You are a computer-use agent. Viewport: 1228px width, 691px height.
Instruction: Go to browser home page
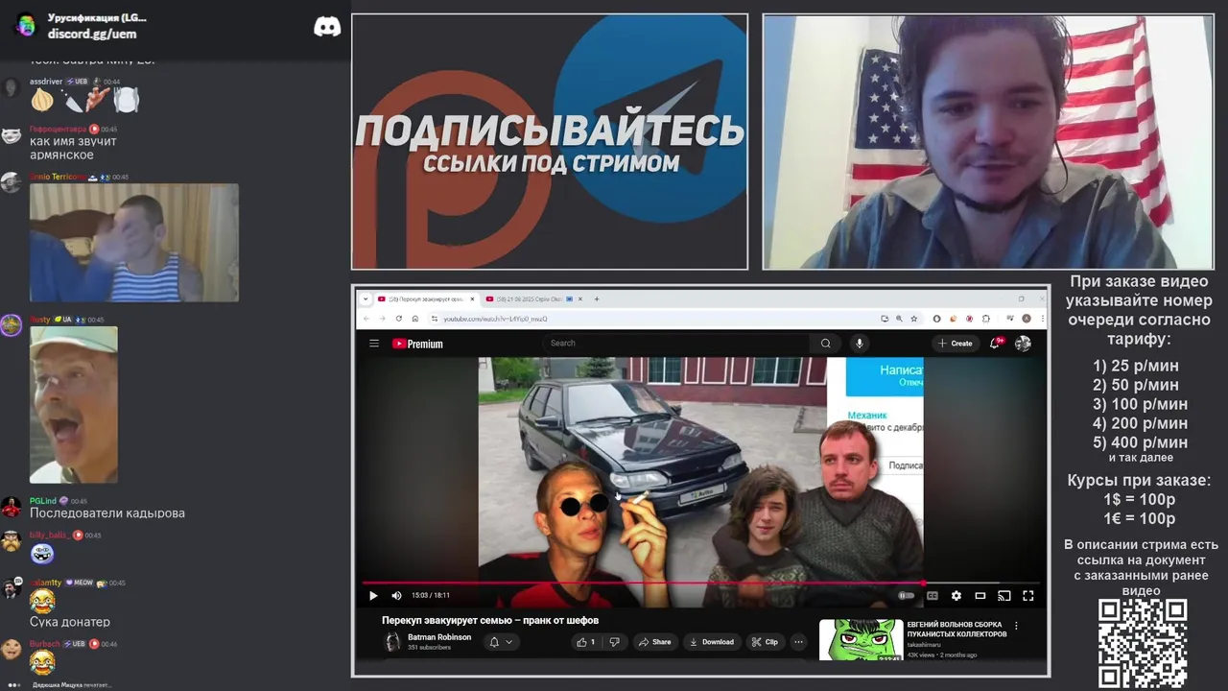[415, 319]
